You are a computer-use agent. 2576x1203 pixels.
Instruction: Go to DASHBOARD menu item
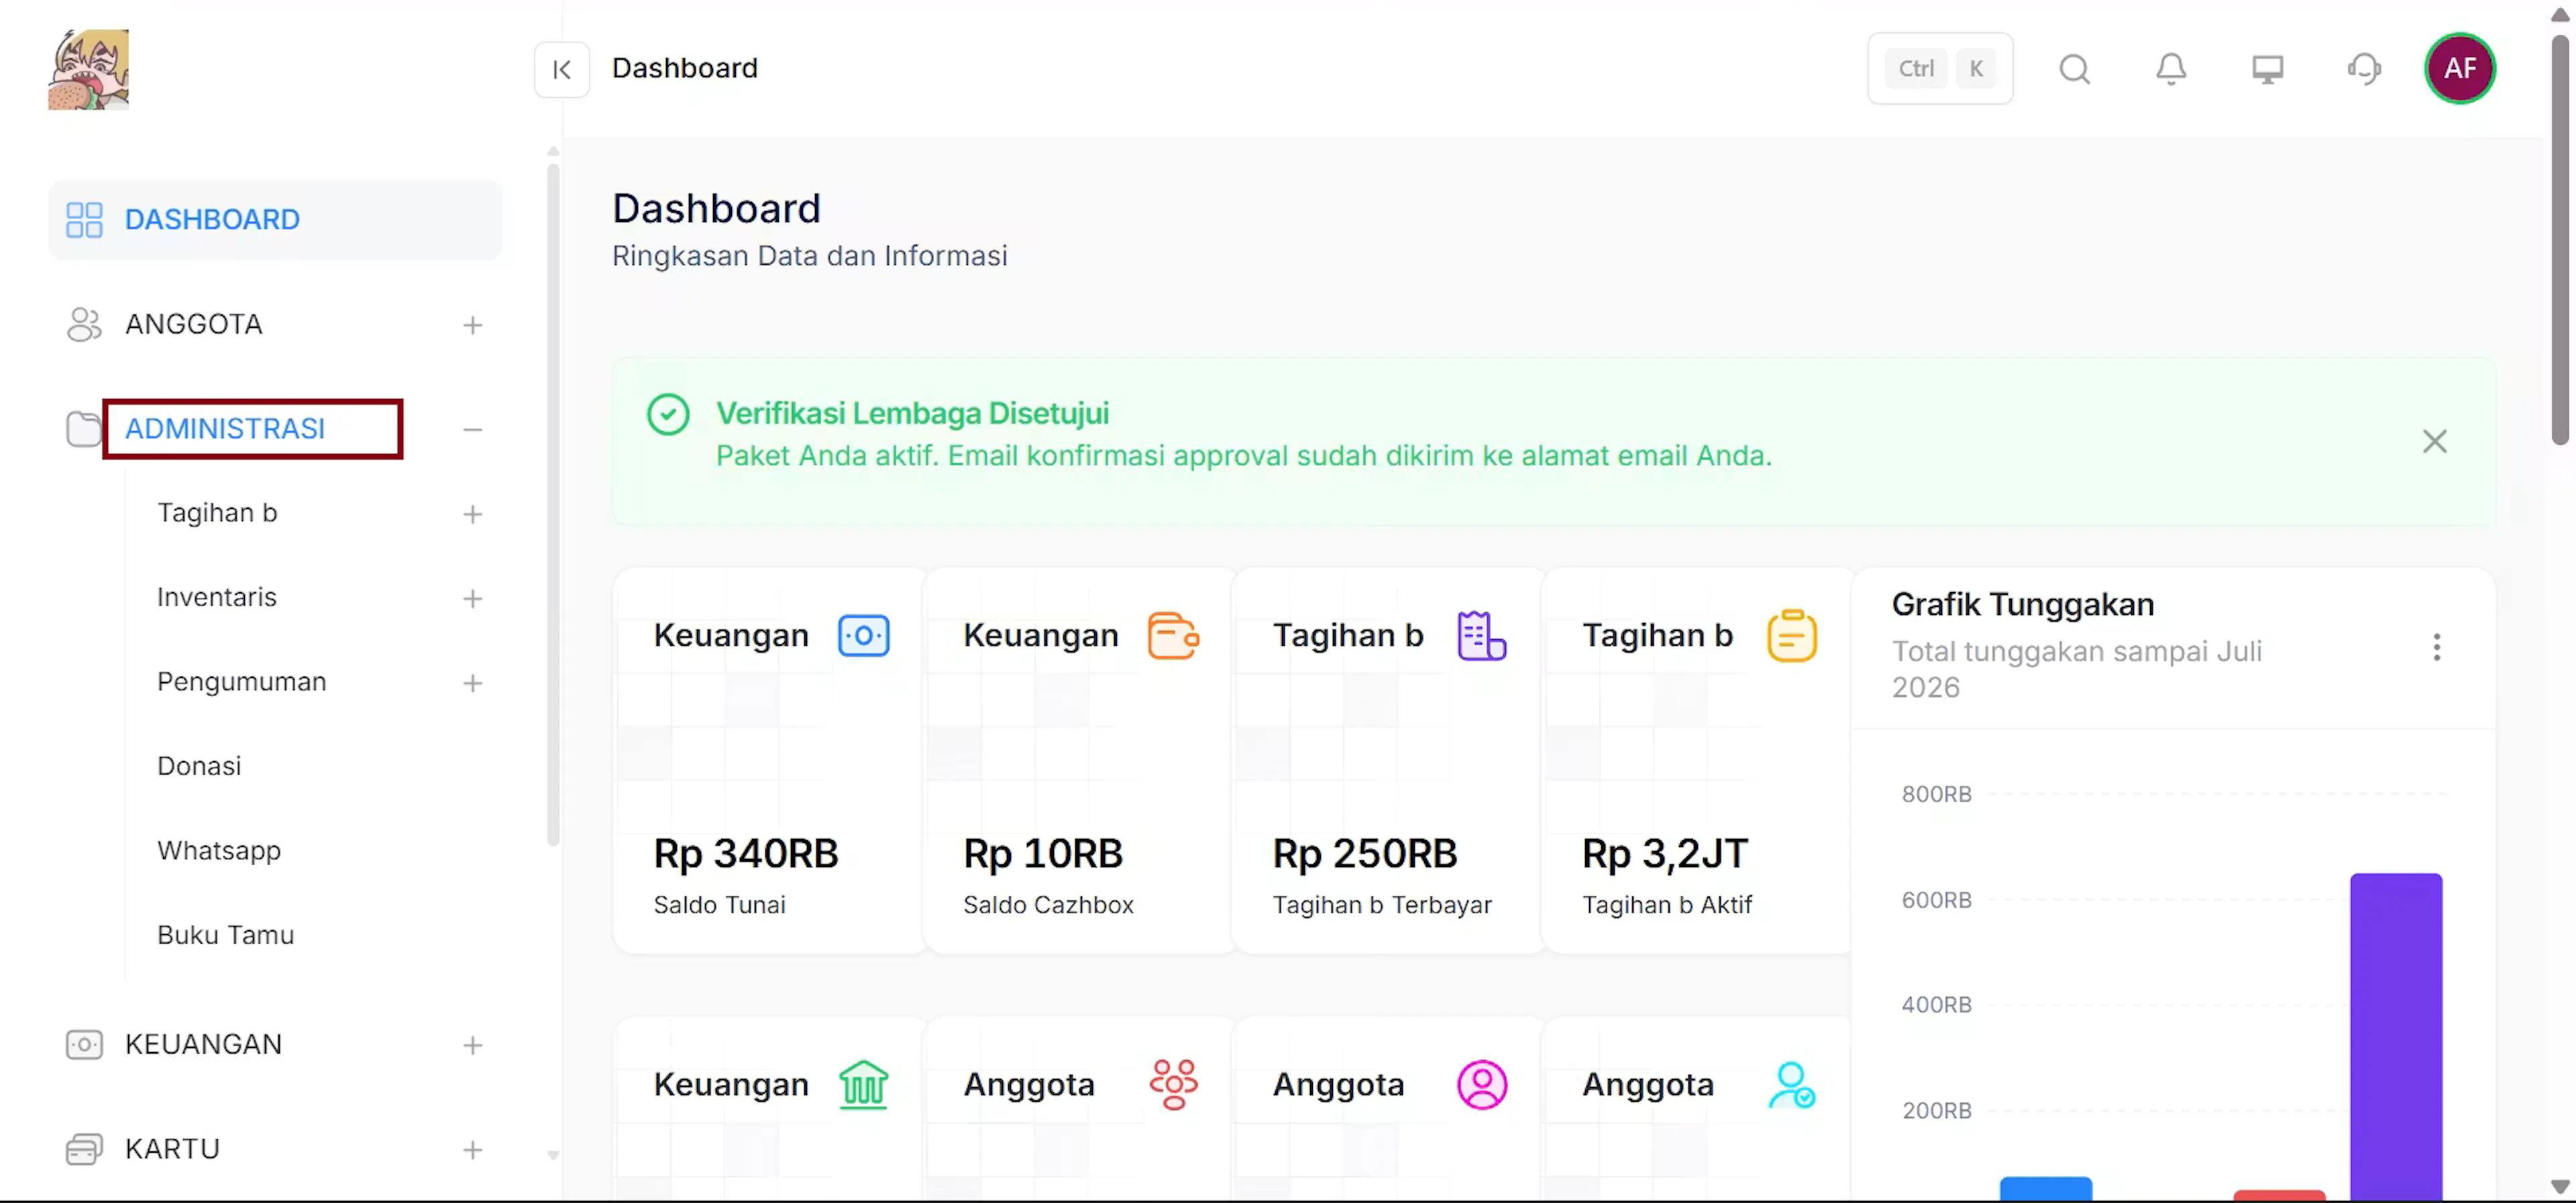[x=275, y=220]
